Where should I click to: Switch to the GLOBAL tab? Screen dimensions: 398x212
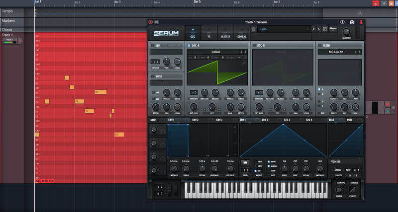(x=242, y=33)
